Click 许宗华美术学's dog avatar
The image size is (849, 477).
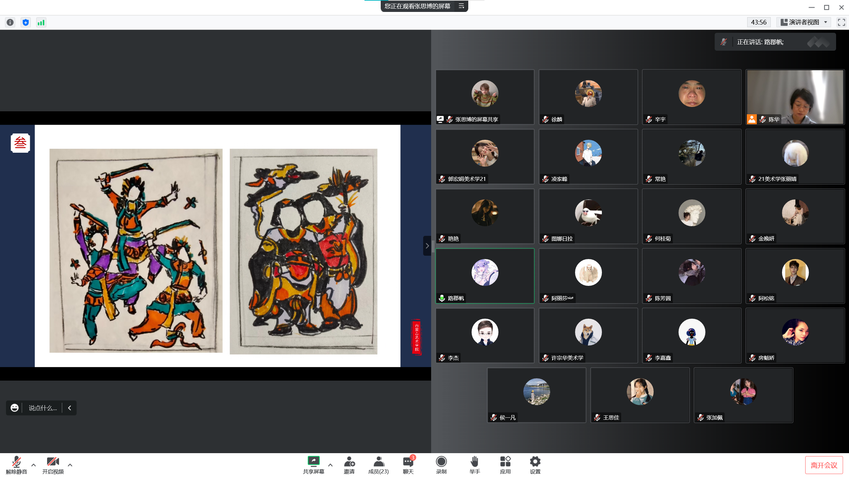(588, 332)
